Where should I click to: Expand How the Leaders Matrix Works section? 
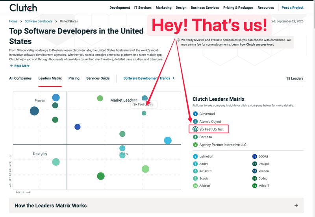[x=156, y=206]
